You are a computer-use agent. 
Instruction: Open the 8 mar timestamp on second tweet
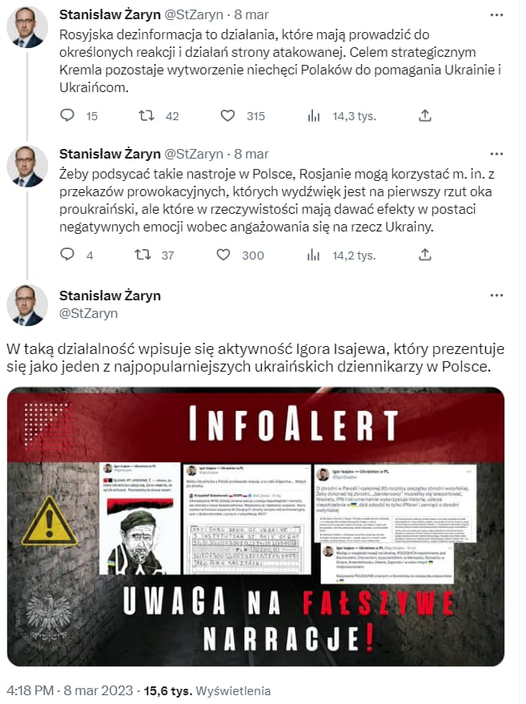pyautogui.click(x=251, y=154)
